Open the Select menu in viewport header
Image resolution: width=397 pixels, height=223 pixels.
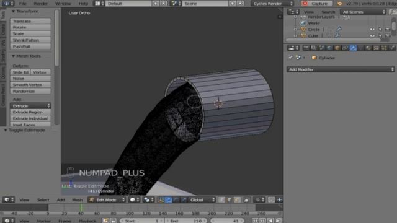pyautogui.click(x=43, y=200)
